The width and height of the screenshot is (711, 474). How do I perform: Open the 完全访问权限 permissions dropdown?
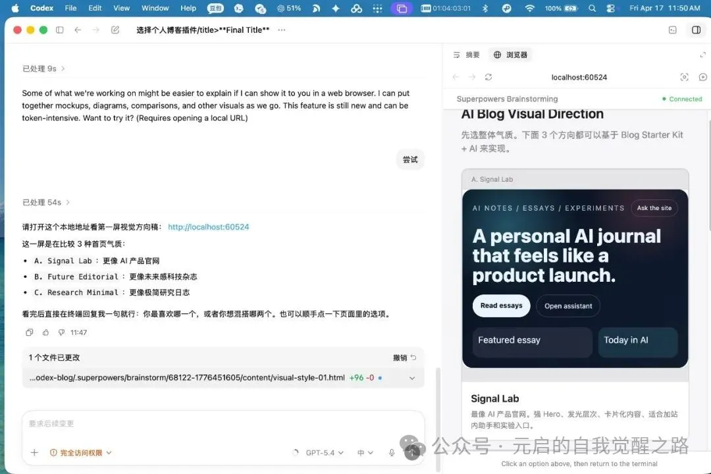pyautogui.click(x=81, y=453)
